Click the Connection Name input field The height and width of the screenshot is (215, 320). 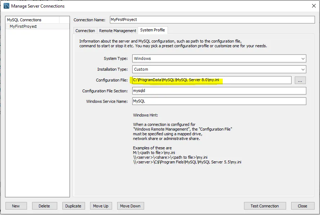tap(212, 19)
